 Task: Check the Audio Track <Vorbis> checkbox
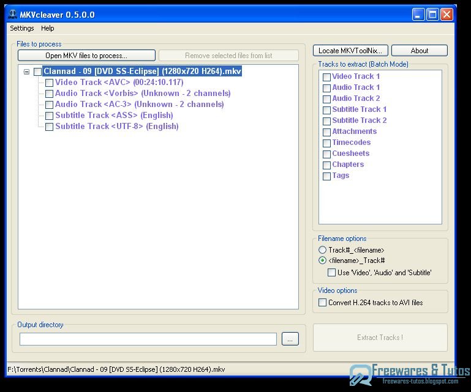(x=49, y=94)
